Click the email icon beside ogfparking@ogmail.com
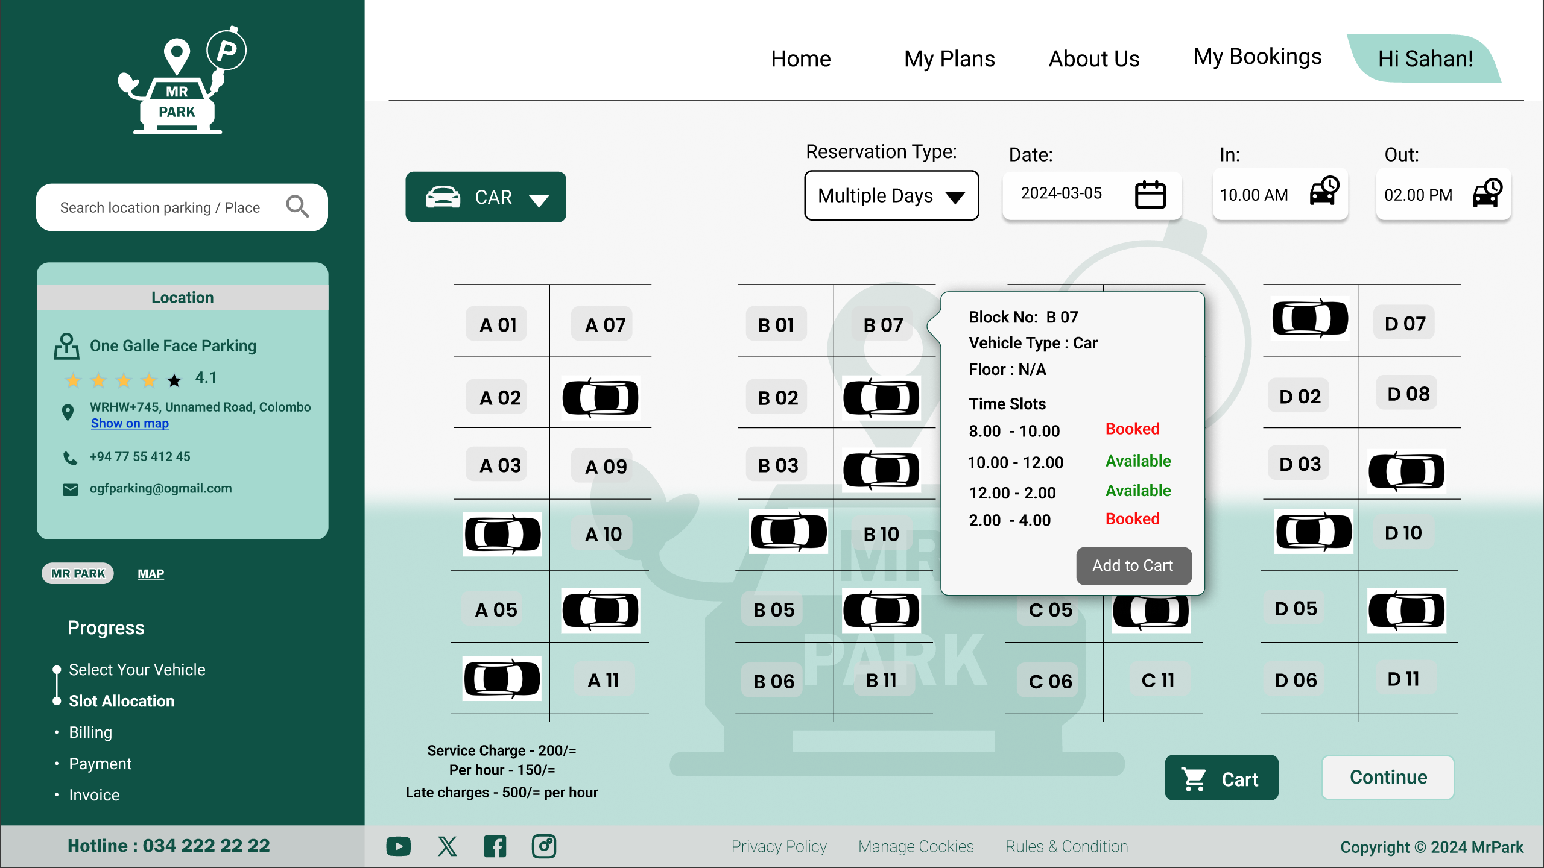1544x868 pixels. pos(71,489)
